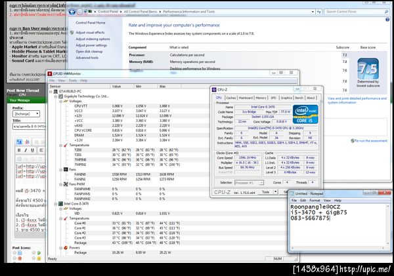This screenshot has width=394, height=276.
Task: Click the CPU-Z window title icon
Action: point(214,89)
